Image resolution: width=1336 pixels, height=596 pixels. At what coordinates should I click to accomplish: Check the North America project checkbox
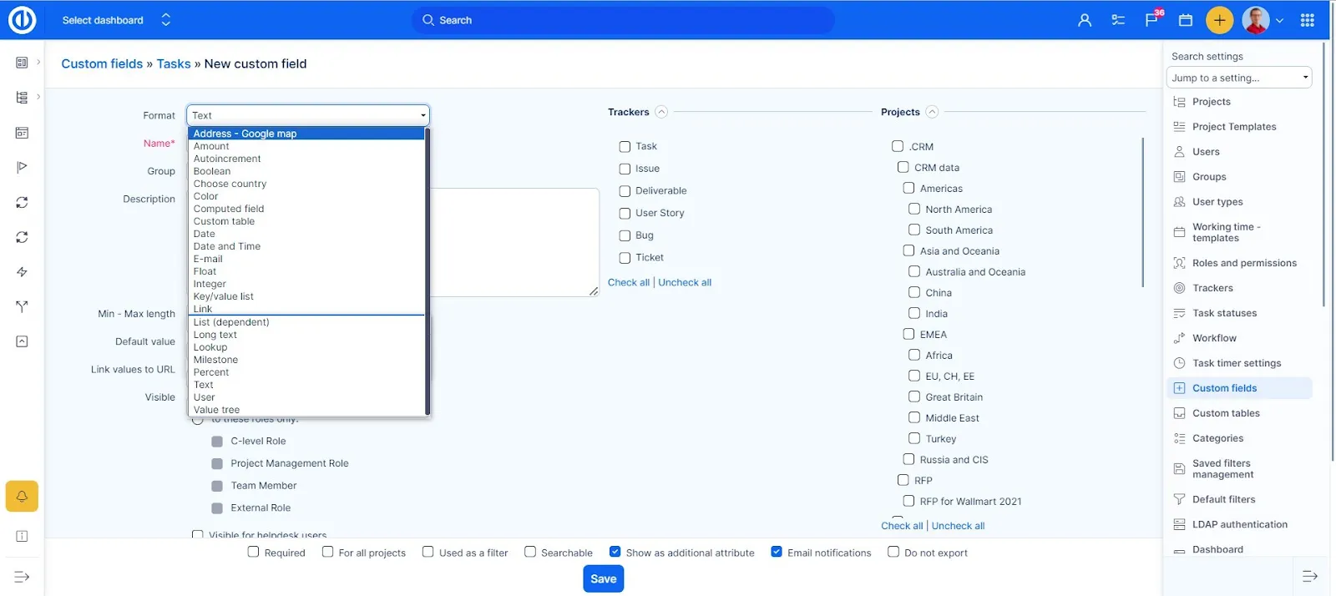pyautogui.click(x=914, y=209)
